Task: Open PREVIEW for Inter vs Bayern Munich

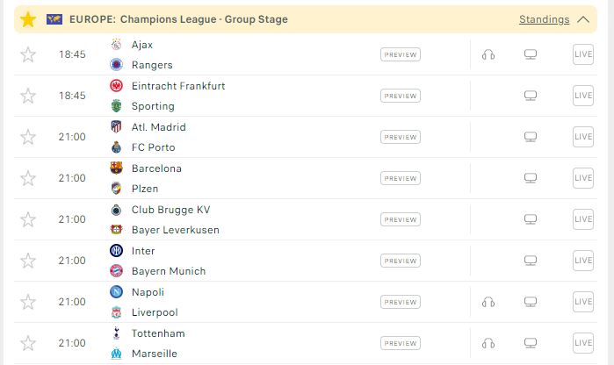Action: coord(401,261)
